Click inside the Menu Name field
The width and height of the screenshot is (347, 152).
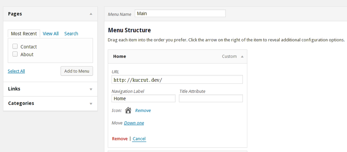pyautogui.click(x=180, y=14)
